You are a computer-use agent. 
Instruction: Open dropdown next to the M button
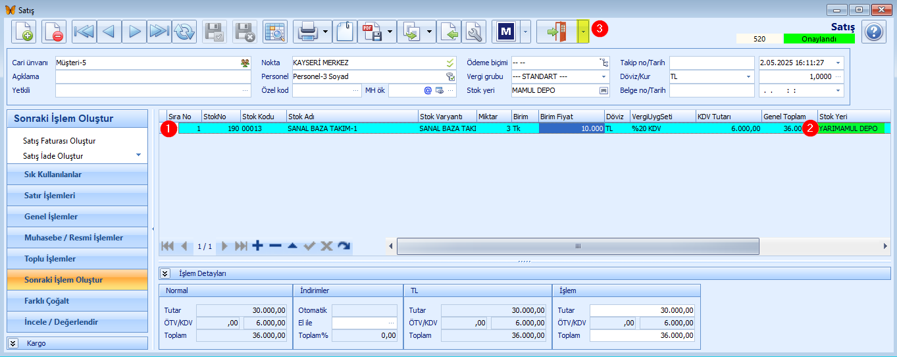click(525, 31)
